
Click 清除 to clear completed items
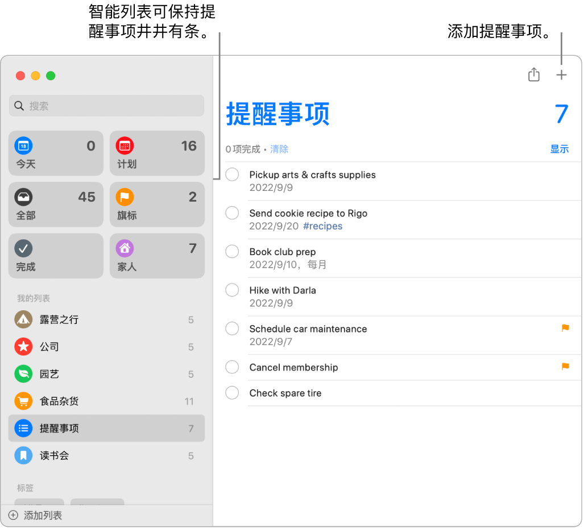(279, 149)
